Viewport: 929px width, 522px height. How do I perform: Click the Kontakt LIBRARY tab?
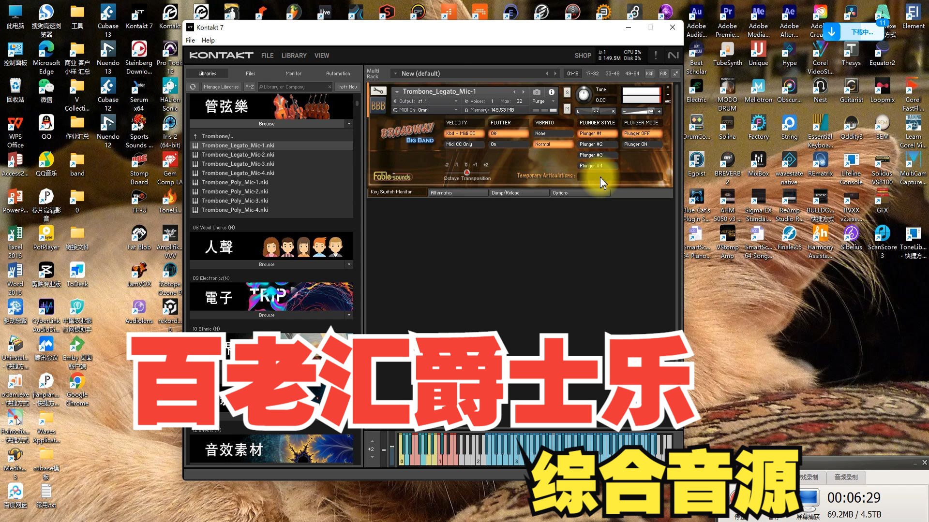pos(294,56)
